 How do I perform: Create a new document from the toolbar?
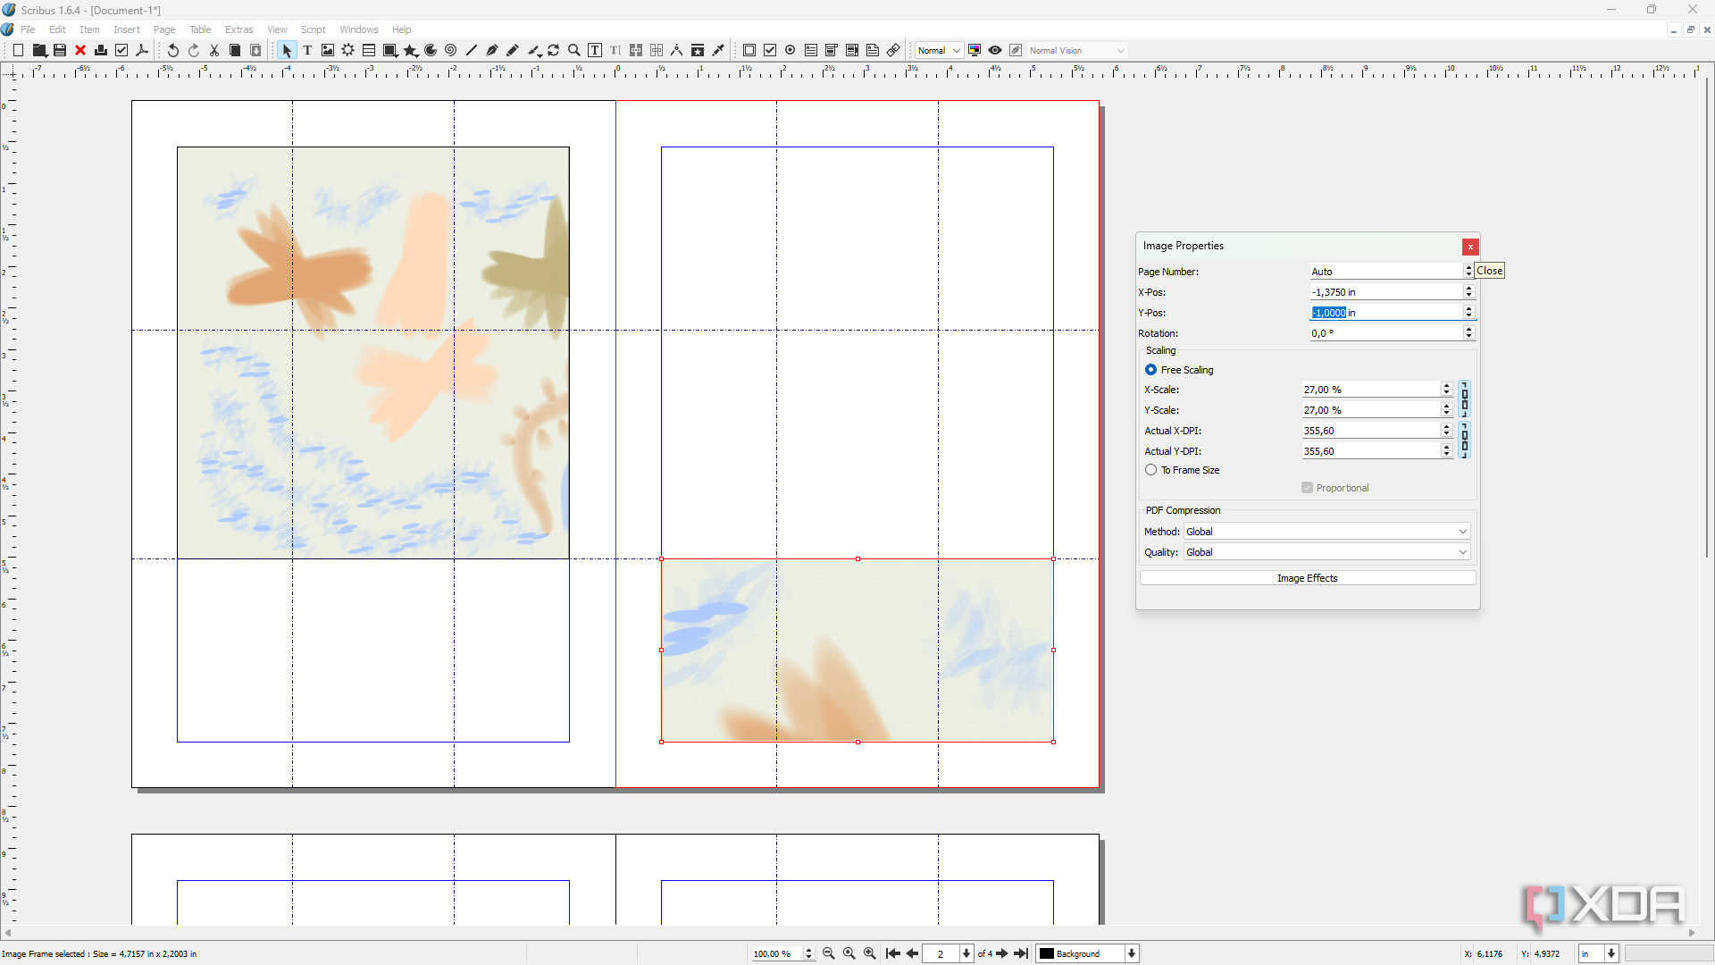(18, 51)
